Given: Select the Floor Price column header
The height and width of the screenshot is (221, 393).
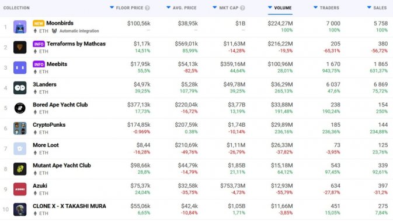Looking at the screenshot, I should pos(130,8).
